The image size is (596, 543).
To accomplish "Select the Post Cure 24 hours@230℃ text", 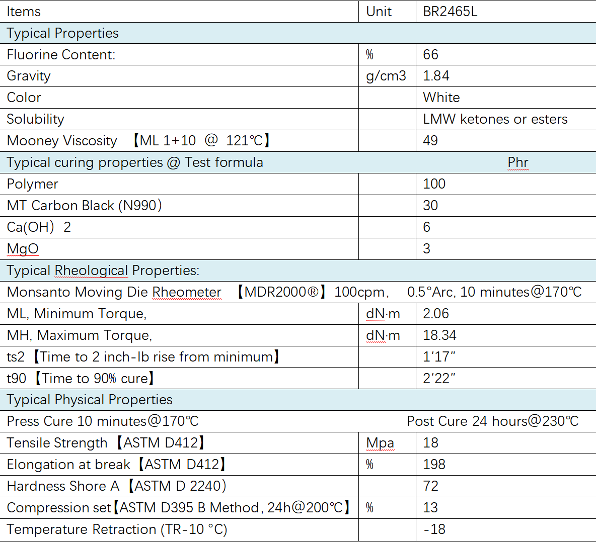I will 492,421.
